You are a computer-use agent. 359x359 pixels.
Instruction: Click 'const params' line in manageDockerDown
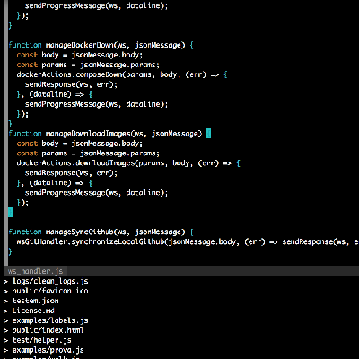tap(88, 65)
